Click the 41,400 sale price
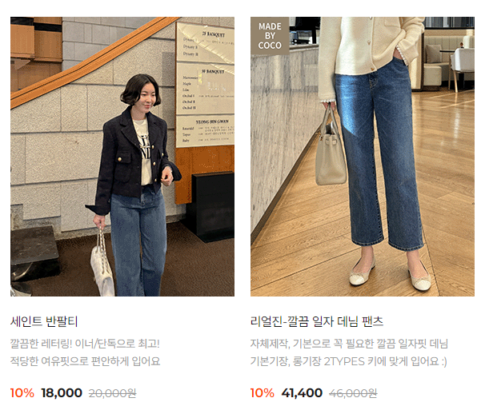The width and height of the screenshot is (481, 402). (302, 392)
